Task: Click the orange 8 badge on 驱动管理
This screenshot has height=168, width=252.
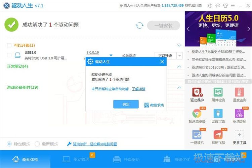Action: (x=92, y=155)
